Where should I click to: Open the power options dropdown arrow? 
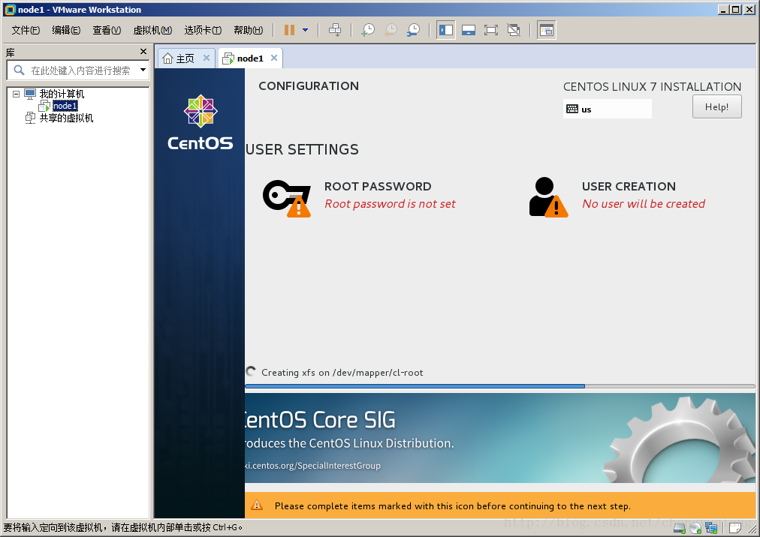(306, 30)
